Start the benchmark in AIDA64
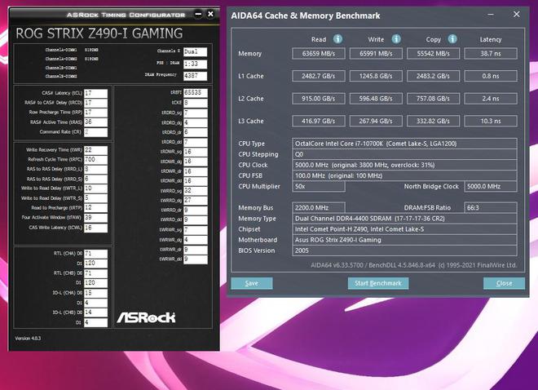 [378, 283]
